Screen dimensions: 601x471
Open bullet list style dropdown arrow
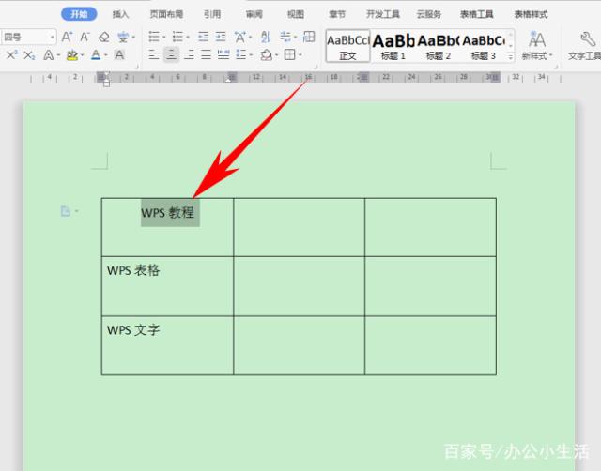coord(164,38)
